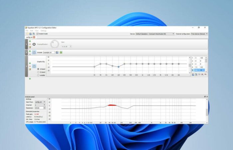The width and height of the screenshot is (233, 150).
Task: Click the Gain dB spinbox arrows
Action: [x=71, y=46]
